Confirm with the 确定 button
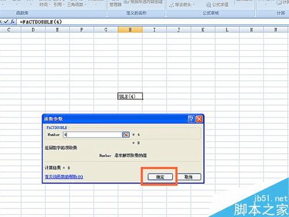The height and width of the screenshot is (217, 289). pyautogui.click(x=160, y=177)
